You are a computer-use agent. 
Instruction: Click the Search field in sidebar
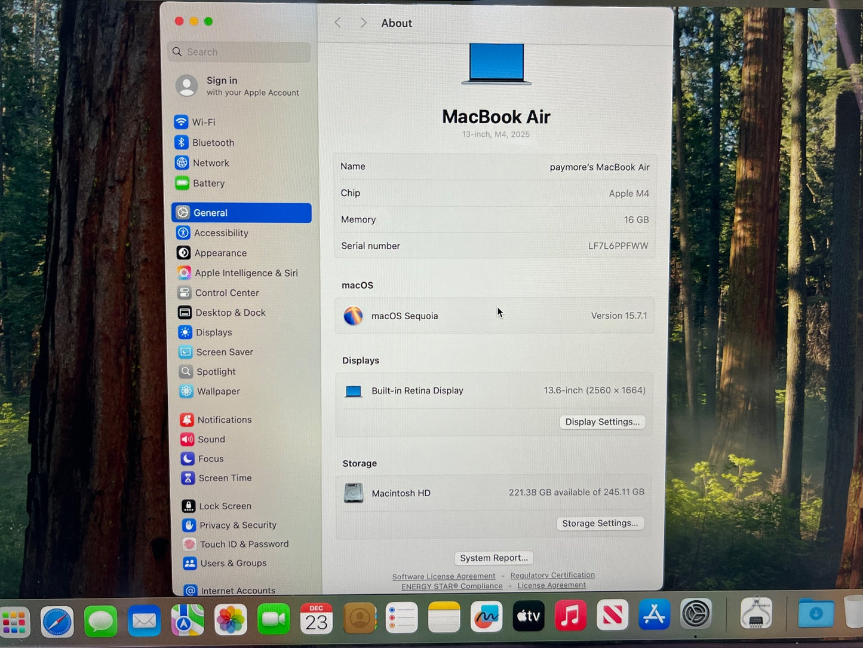[x=240, y=52]
